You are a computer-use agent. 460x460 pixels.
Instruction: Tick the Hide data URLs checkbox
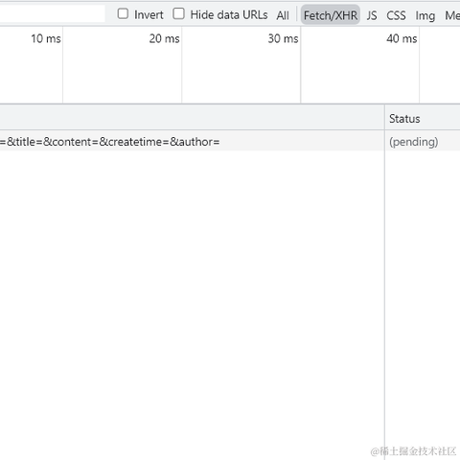tap(178, 14)
